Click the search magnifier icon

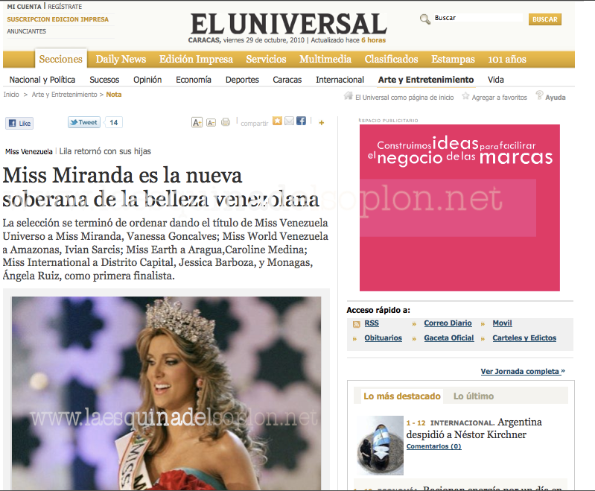coord(424,19)
